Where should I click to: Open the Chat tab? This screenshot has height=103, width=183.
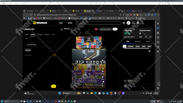click(128, 41)
